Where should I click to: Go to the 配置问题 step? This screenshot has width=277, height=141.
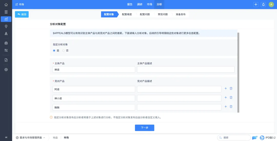point(145,14)
